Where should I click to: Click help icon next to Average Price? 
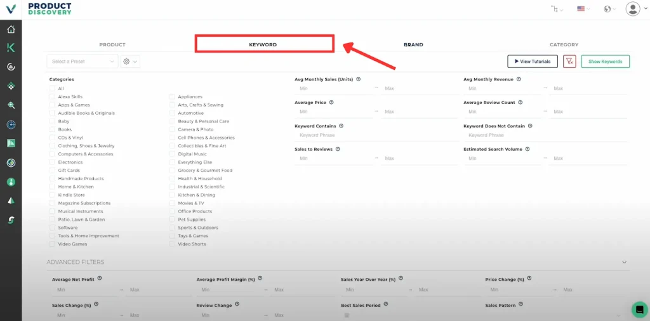click(x=331, y=102)
